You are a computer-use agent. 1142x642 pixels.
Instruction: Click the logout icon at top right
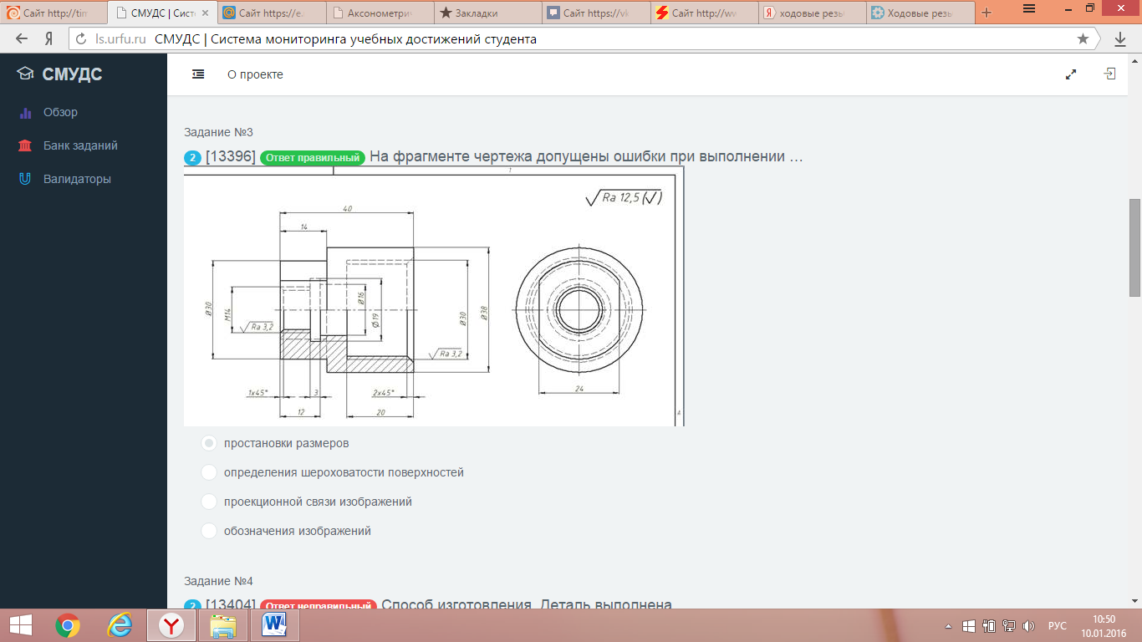pyautogui.click(x=1109, y=74)
